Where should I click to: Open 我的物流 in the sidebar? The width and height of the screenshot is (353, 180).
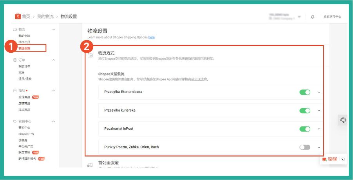tap(24, 36)
